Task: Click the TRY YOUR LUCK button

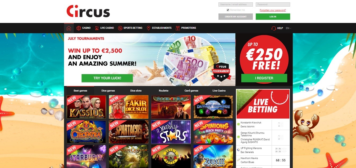Action: pos(107,78)
